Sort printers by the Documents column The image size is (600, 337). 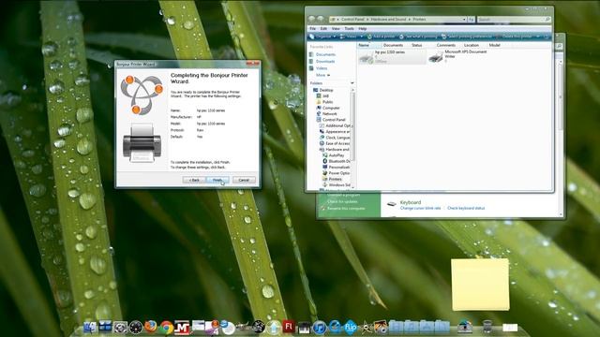pyautogui.click(x=394, y=45)
